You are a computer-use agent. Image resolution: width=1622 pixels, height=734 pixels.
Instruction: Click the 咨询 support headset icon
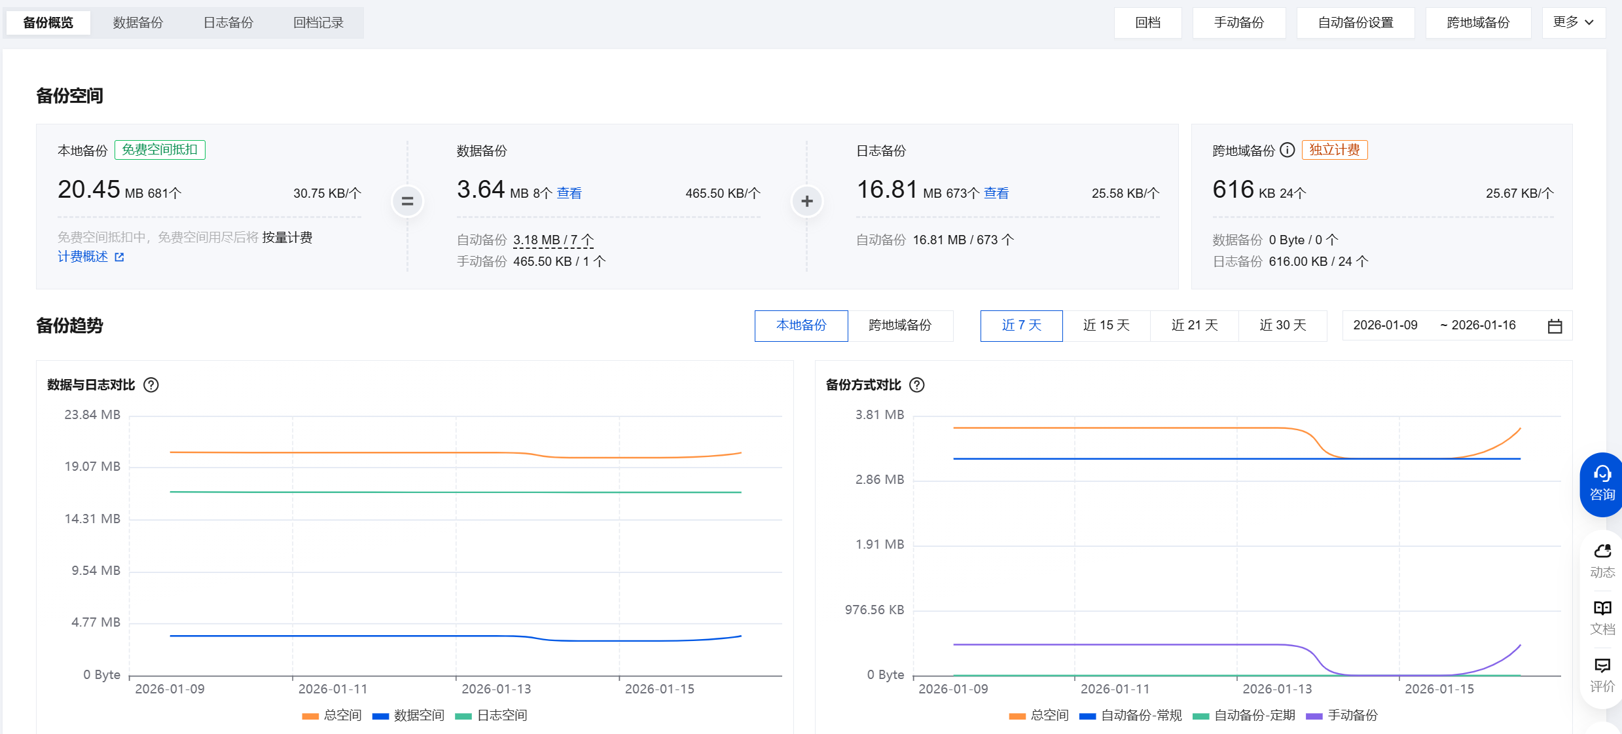click(1602, 474)
